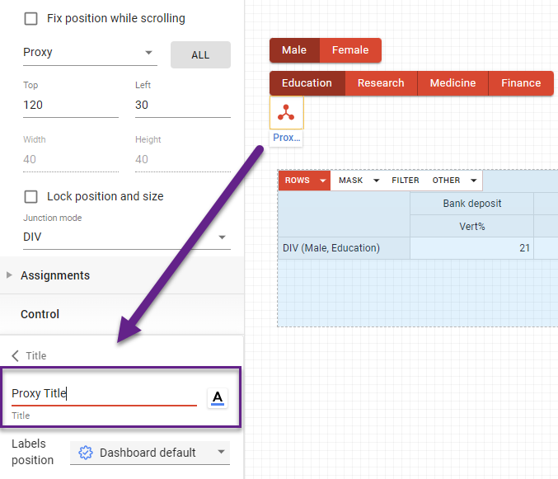Click the gear icon in Labels position

[x=85, y=453]
